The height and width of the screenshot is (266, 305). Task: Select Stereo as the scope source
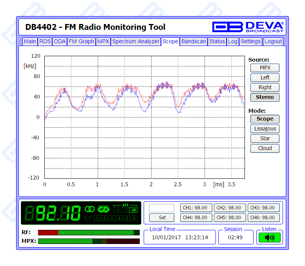[265, 97]
